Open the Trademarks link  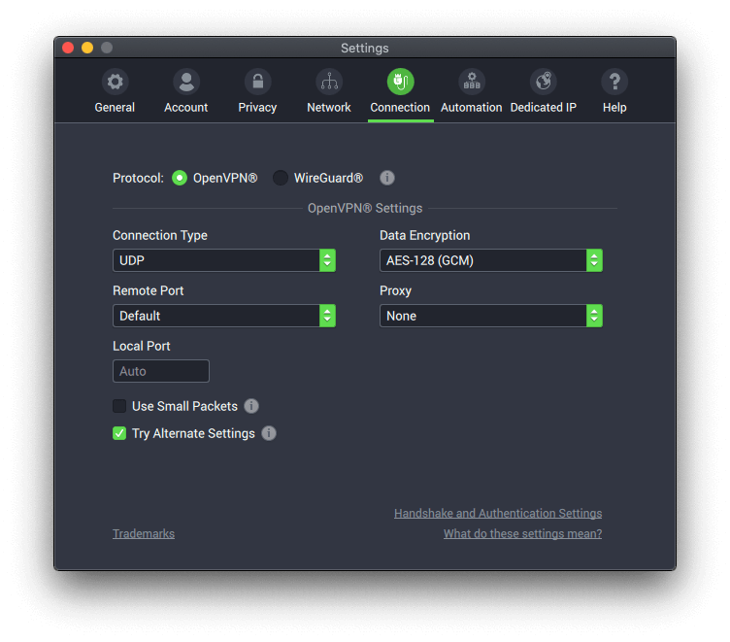144,534
